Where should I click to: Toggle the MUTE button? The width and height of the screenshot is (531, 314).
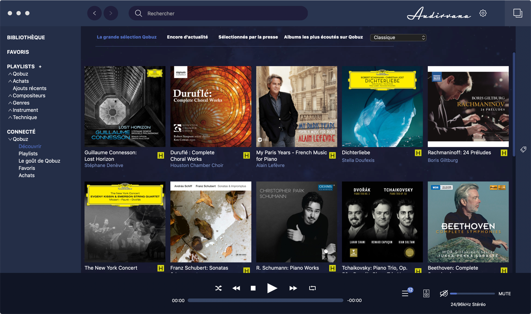tap(504, 294)
